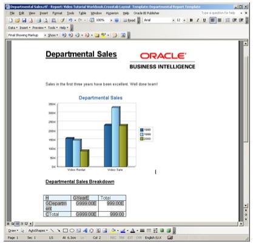Align text left
Image resolution: width=253 pixels, height=247 pixels.
click(x=213, y=20)
